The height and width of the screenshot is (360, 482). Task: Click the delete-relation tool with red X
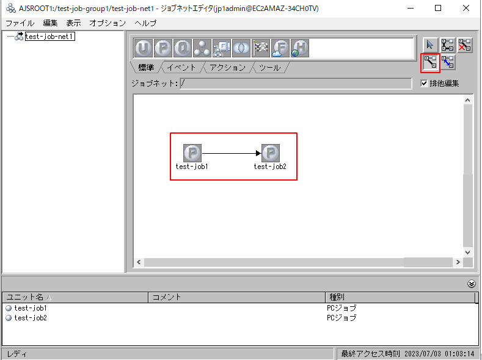pos(464,45)
